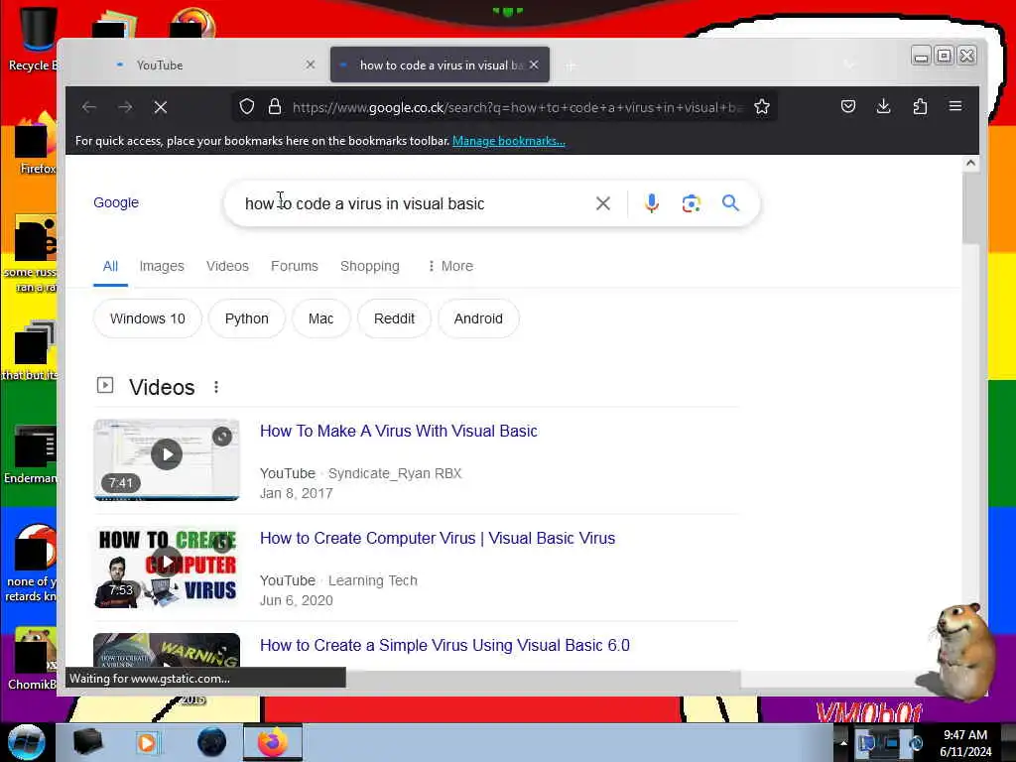Select the All search results tab
The width and height of the screenshot is (1016, 762).
point(110,266)
